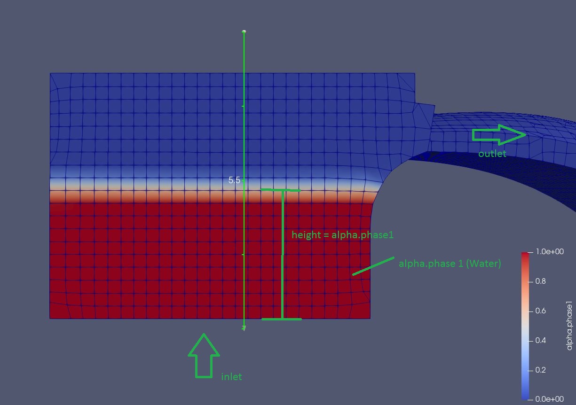Click the vertical 'alpha.phase1' legend title
576x405 pixels.
click(569, 325)
